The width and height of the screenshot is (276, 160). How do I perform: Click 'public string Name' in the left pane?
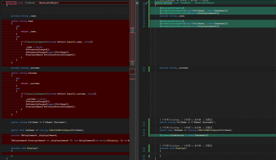coord(22,21)
